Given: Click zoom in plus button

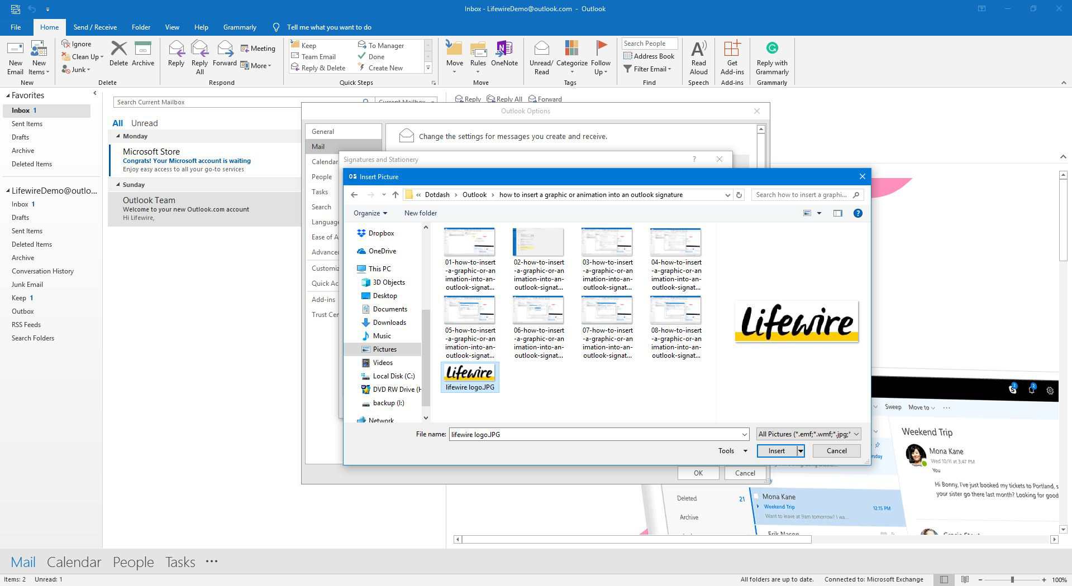Looking at the screenshot, I should point(1044,580).
